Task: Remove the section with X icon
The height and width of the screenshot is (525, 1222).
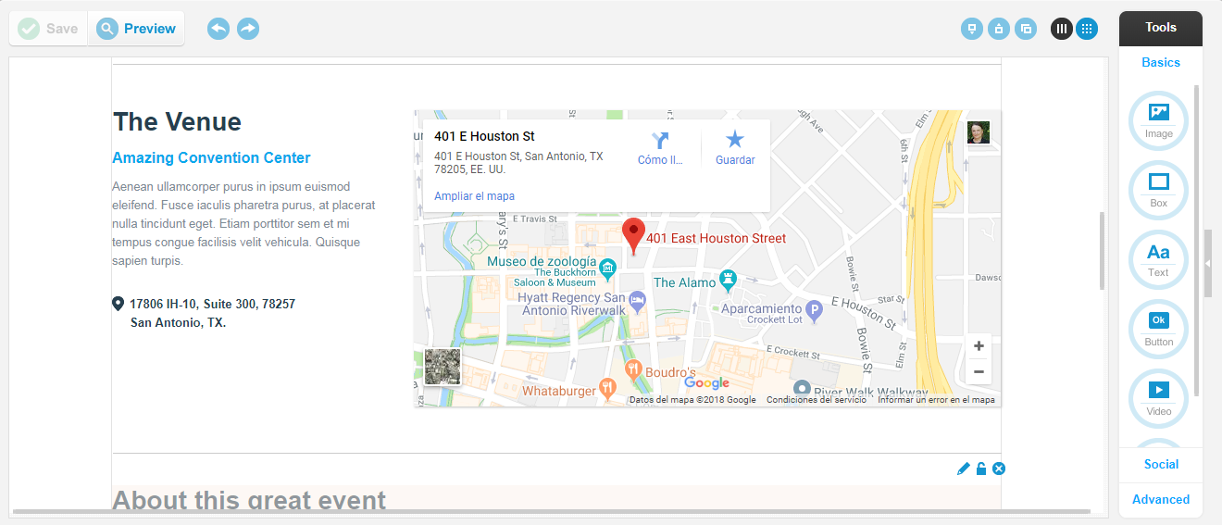Action: coord(999,469)
